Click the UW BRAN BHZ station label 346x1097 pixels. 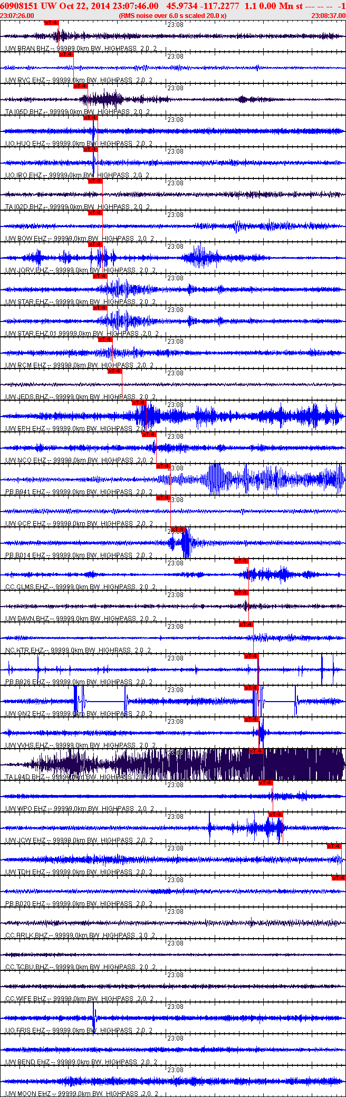tap(26, 49)
